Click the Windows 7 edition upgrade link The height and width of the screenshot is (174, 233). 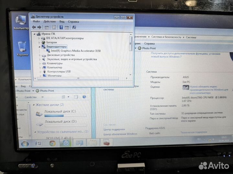coord(186,55)
